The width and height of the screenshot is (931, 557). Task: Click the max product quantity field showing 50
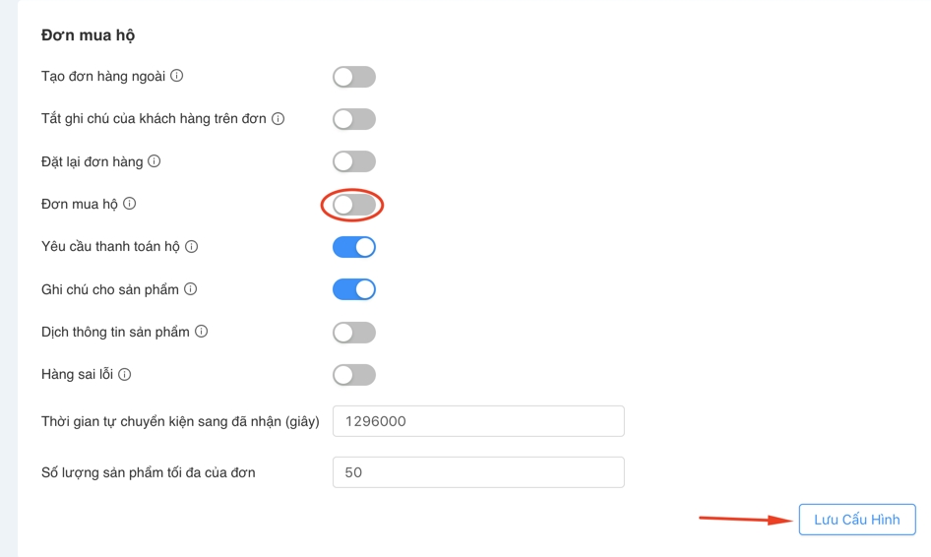(478, 472)
